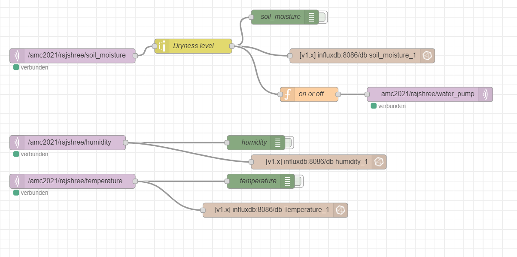517x257 pixels.
Task: Click the InfluxDB icon on humidity_1 node
Action: [x=379, y=162]
